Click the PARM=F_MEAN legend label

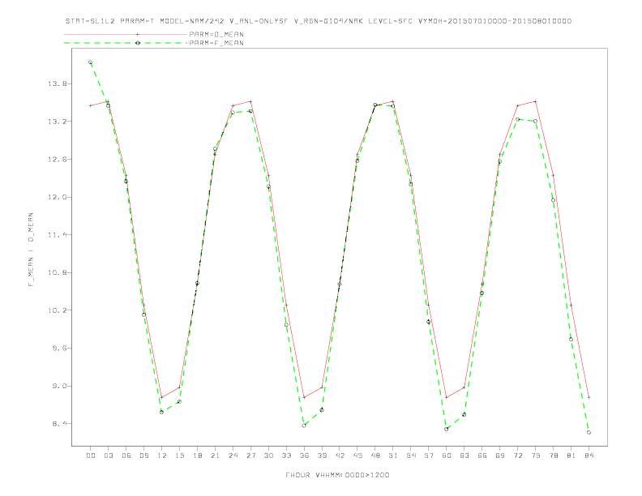216,43
